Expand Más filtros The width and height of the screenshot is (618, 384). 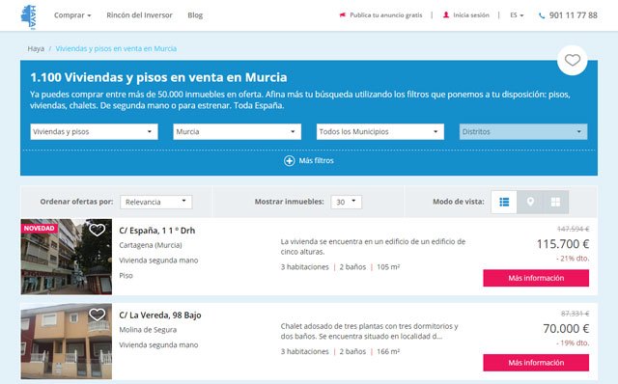click(309, 161)
